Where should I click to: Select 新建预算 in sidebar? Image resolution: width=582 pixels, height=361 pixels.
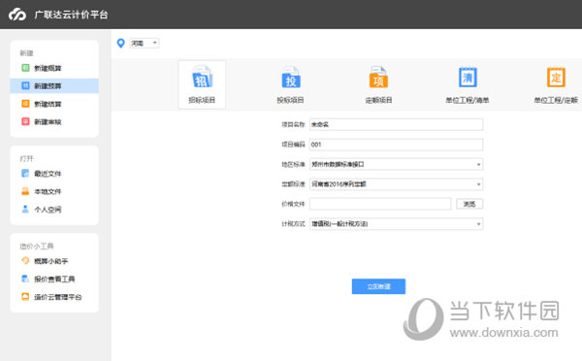coord(54,85)
